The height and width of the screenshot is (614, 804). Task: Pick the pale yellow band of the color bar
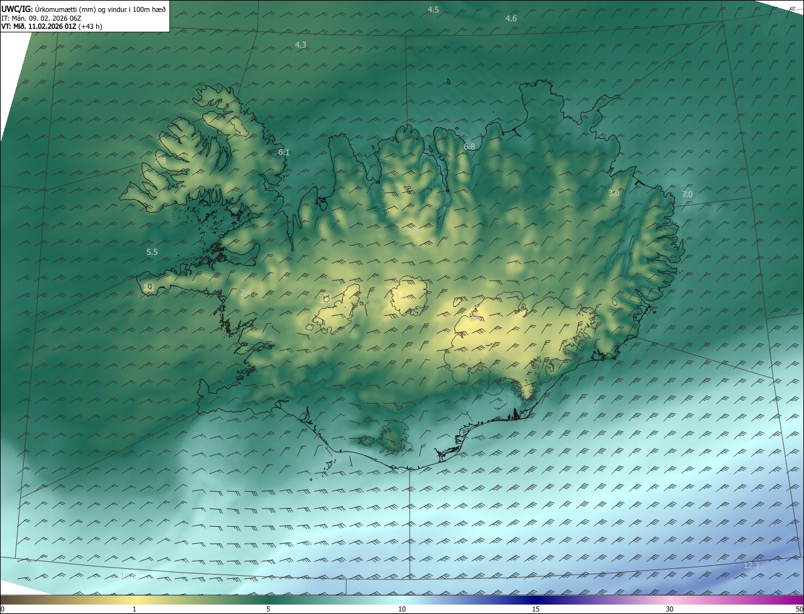[x=134, y=600]
